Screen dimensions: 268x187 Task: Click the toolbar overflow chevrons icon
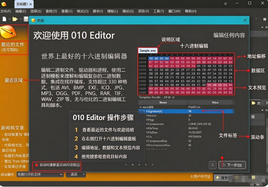pyautogui.click(x=256, y=18)
